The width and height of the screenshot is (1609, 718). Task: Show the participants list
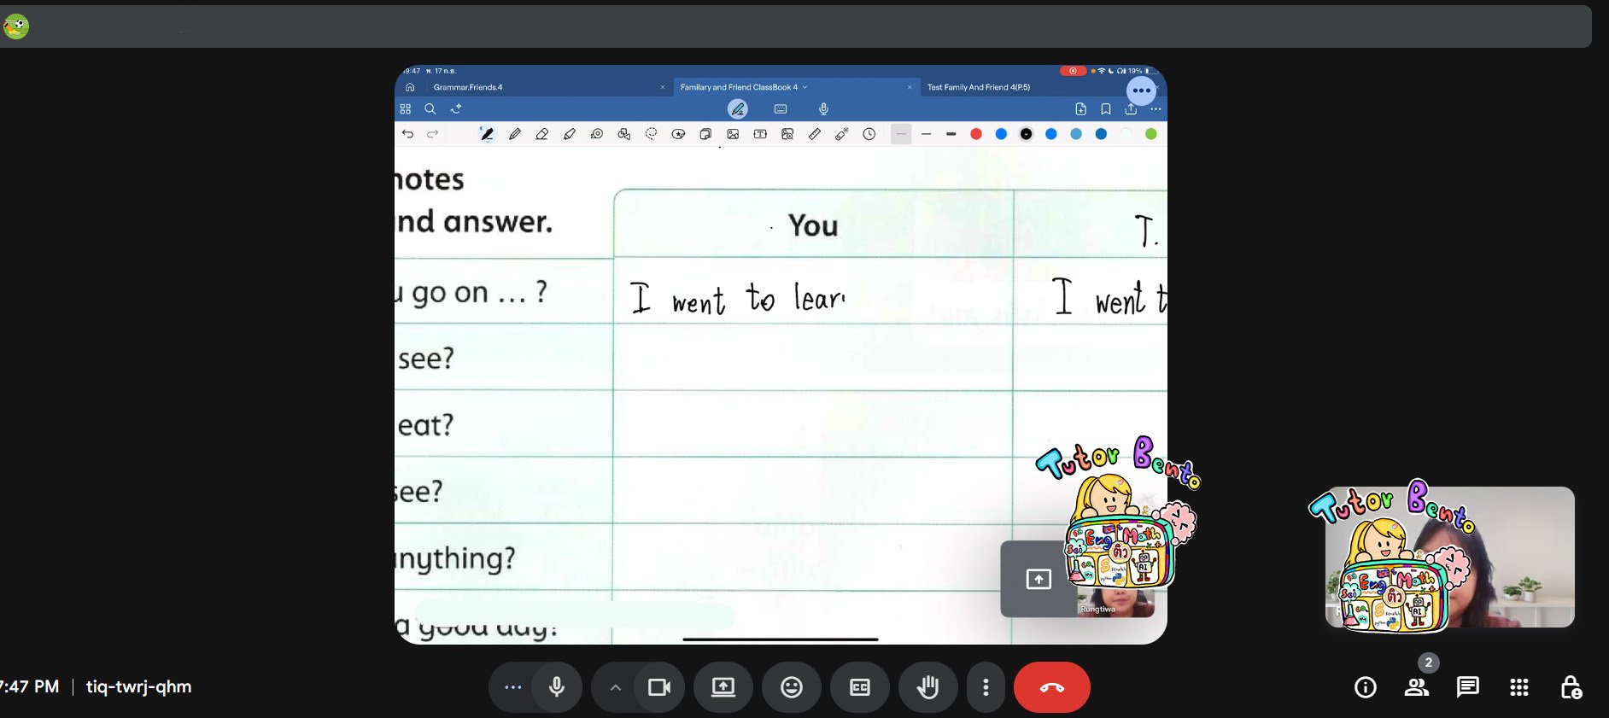1416,687
